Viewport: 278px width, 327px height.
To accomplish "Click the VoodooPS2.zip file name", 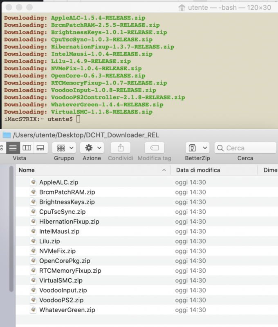I will point(61,300).
